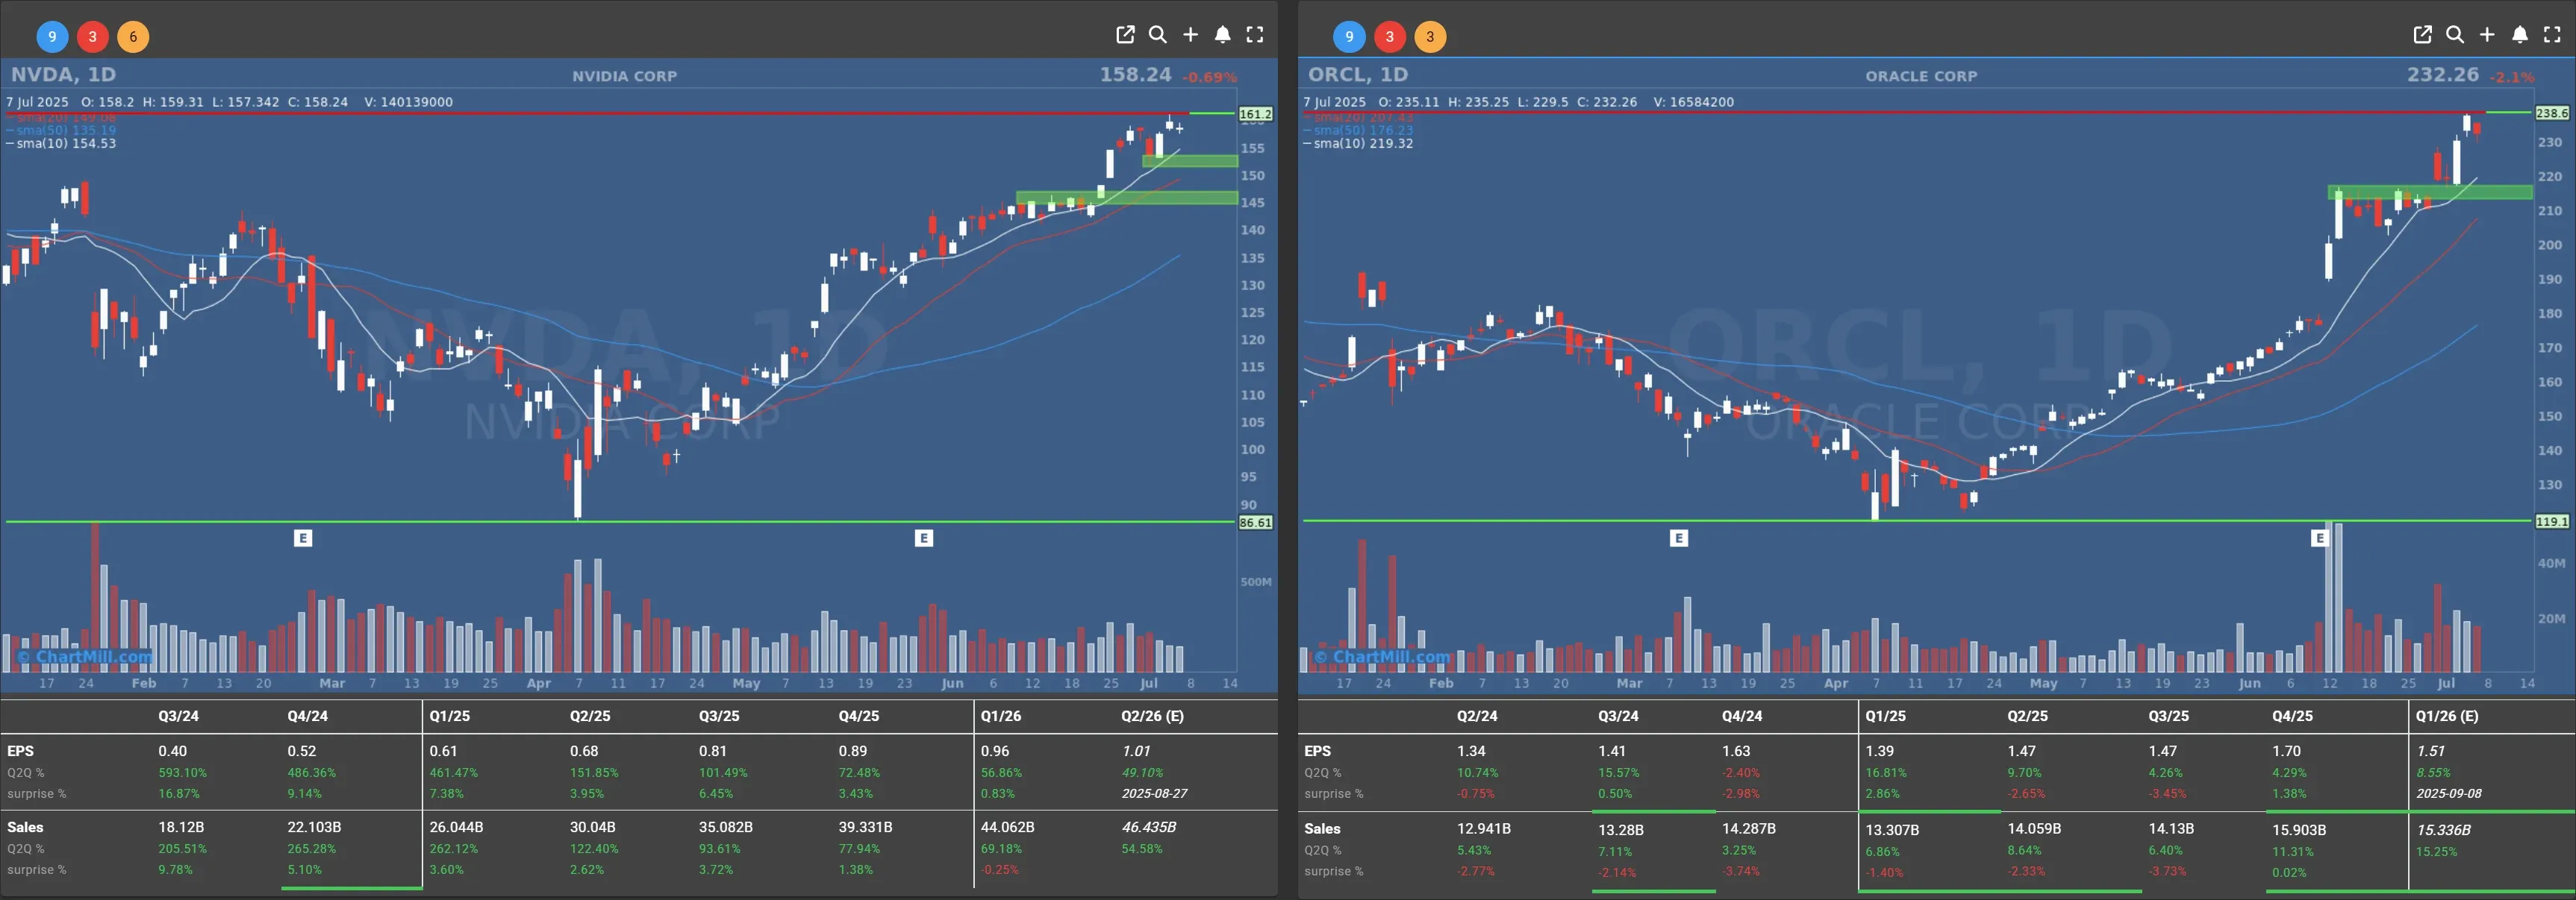Screen dimensions: 2576x900
Task: Click NVDA sma(10) 154.53 legend entry
Action: click(61, 144)
